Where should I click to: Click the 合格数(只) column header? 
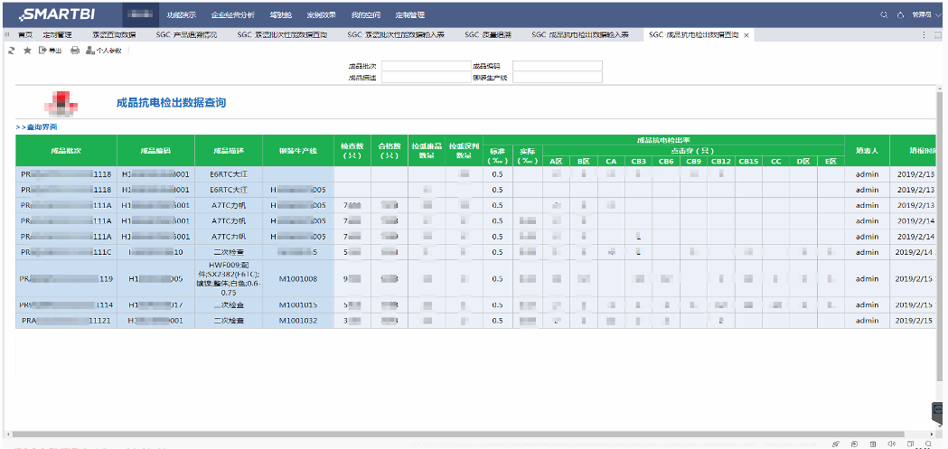click(390, 151)
